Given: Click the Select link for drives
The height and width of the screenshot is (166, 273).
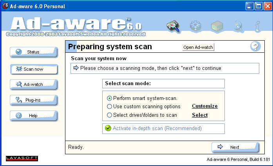Looking at the screenshot, I should click(199, 115).
